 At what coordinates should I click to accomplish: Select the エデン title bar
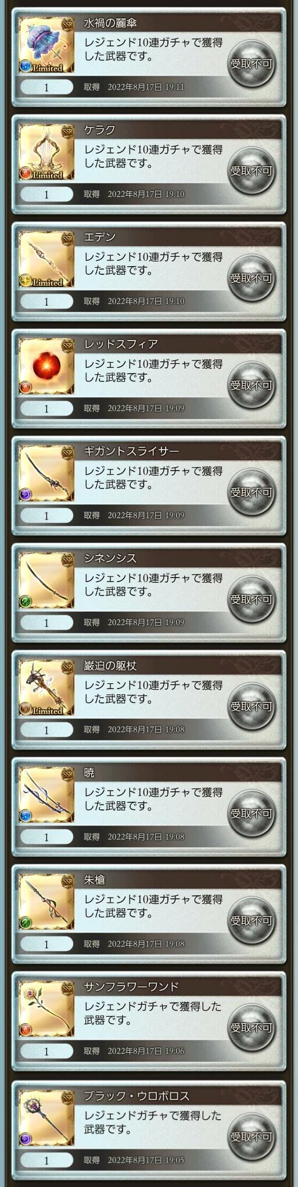tap(178, 237)
